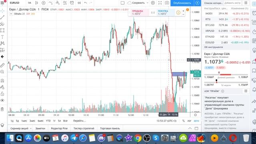Image resolution: width=256 pixels, height=144 pixels.
Task: Hide all drawings with eye icon
Action: pos(2,100)
